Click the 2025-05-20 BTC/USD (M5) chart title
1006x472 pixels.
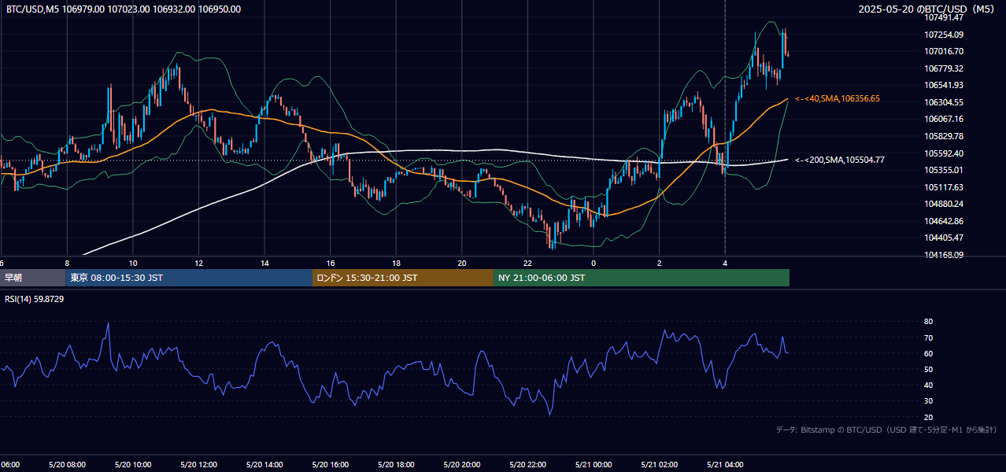[927, 9]
